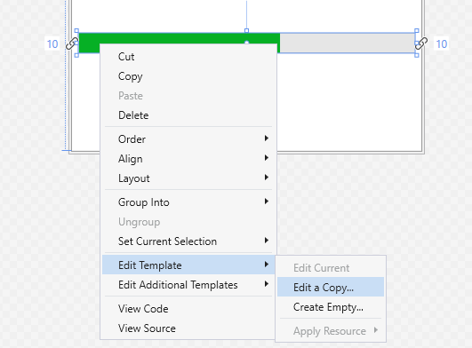Click the left margin value 10 label
Image resolution: width=472 pixels, height=348 pixels.
(52, 43)
